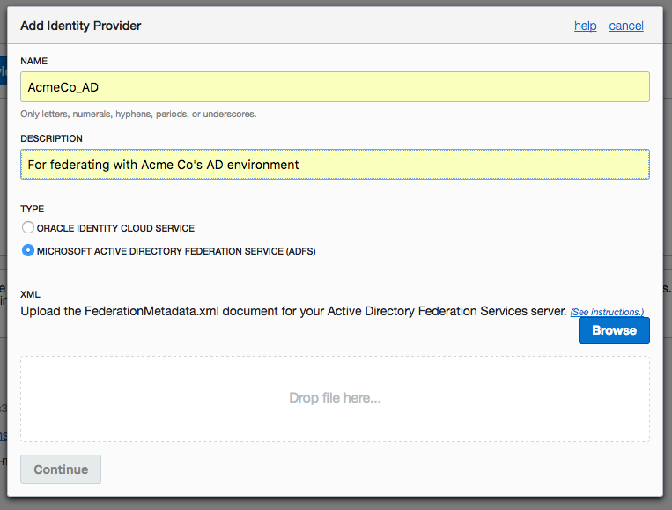
Task: Click the XML section label
Action: (x=30, y=294)
